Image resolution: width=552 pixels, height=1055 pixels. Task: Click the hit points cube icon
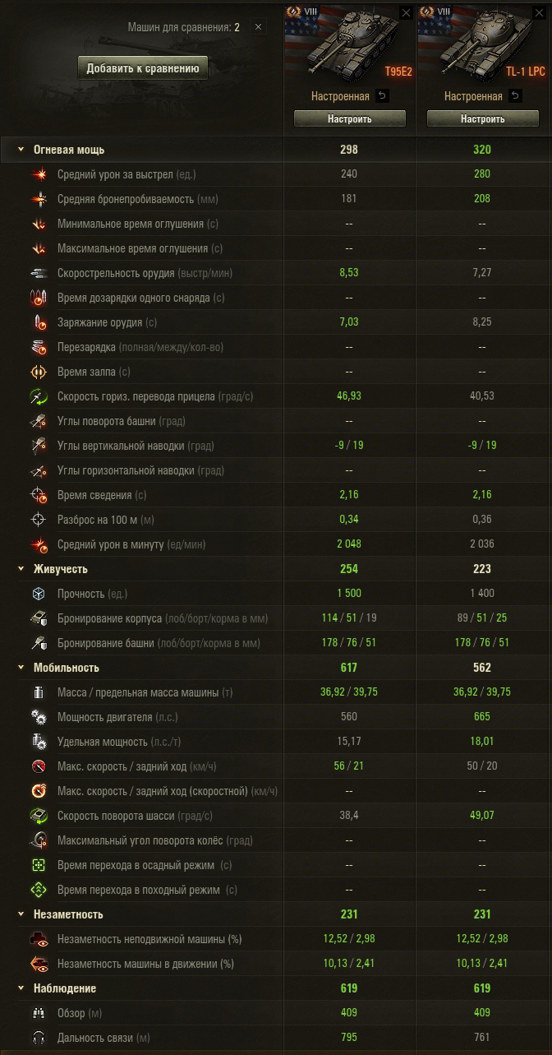click(x=39, y=594)
